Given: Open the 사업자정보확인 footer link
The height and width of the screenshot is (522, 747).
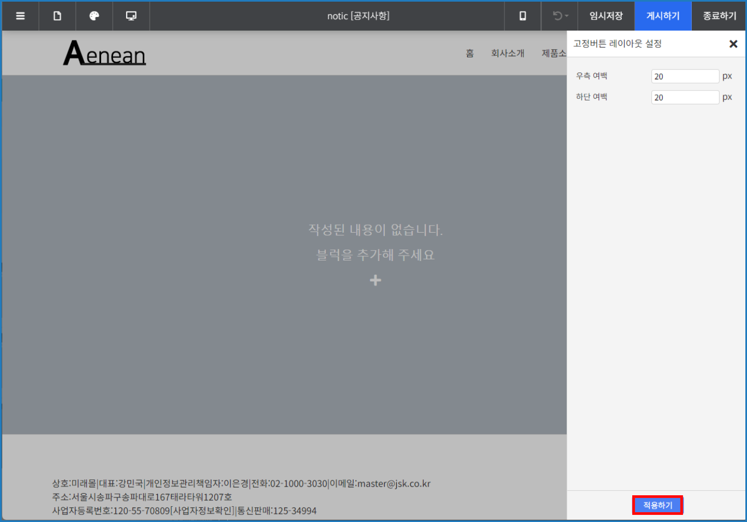Looking at the screenshot, I should pos(203,511).
